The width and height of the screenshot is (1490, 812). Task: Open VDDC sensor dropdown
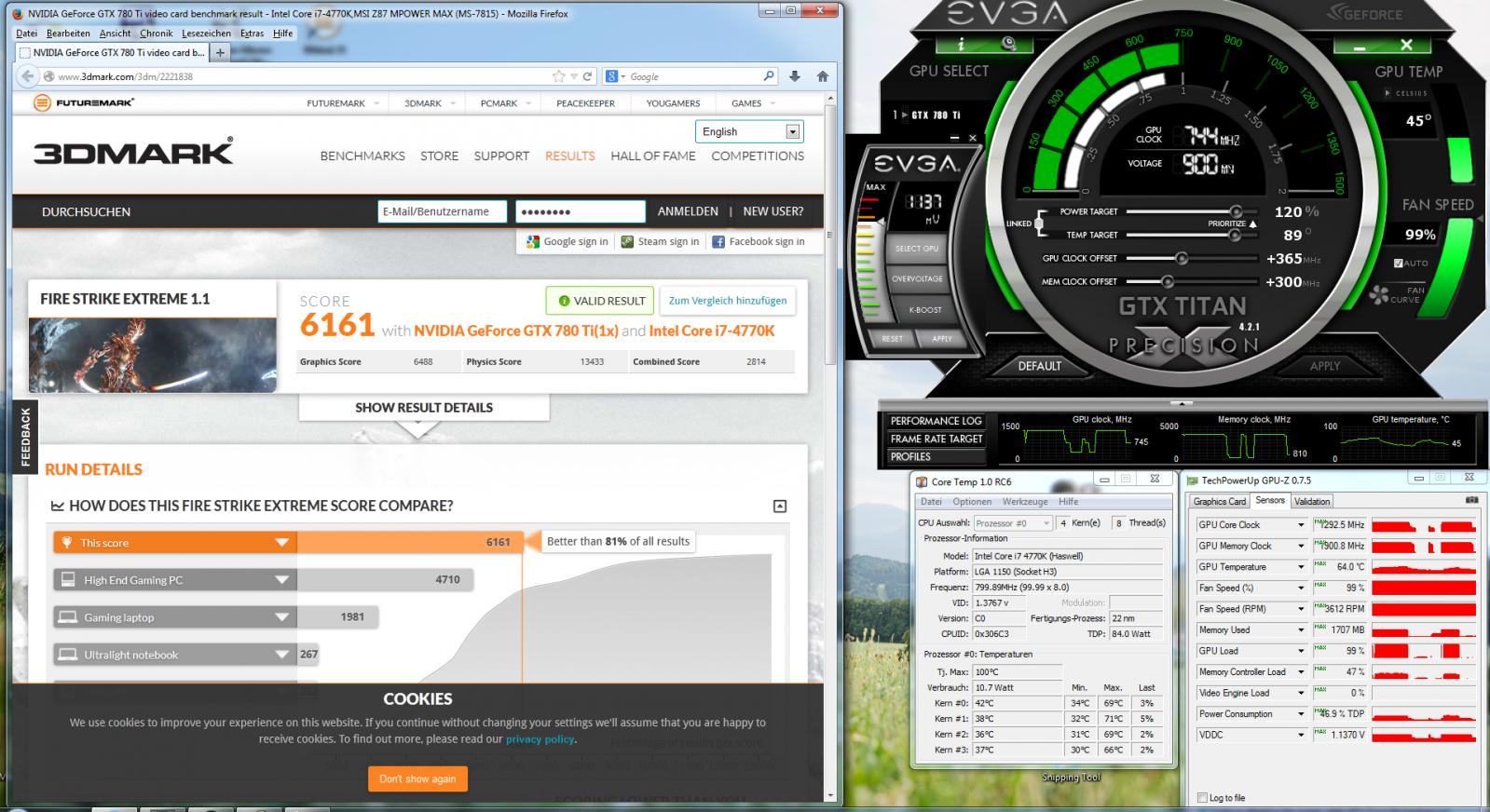coord(1301,735)
